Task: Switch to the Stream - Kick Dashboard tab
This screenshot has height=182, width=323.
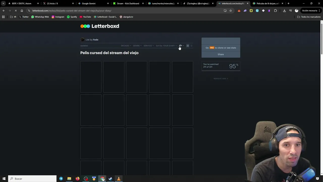Action: (x=128, y=4)
